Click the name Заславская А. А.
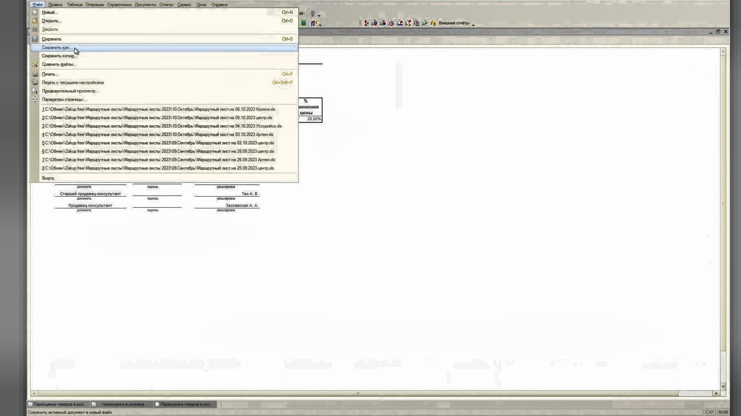Image resolution: width=741 pixels, height=416 pixels. coord(242,206)
